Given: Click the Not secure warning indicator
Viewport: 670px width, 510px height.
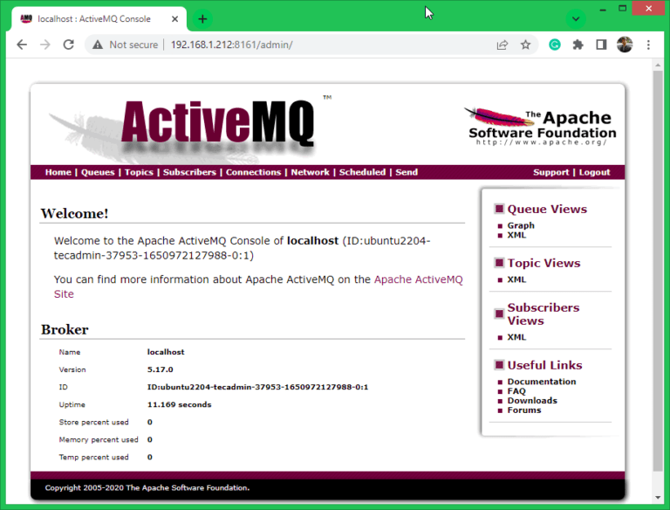Looking at the screenshot, I should (126, 45).
